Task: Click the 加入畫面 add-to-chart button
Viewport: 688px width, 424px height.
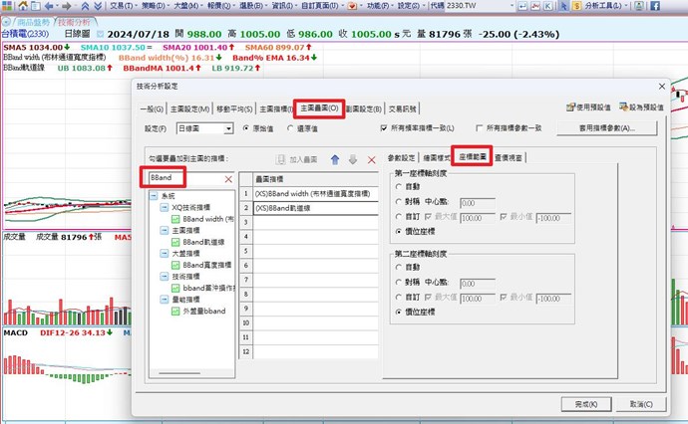Action: tap(294, 159)
